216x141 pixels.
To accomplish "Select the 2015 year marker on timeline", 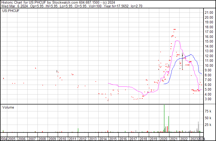I will click(113, 139).
